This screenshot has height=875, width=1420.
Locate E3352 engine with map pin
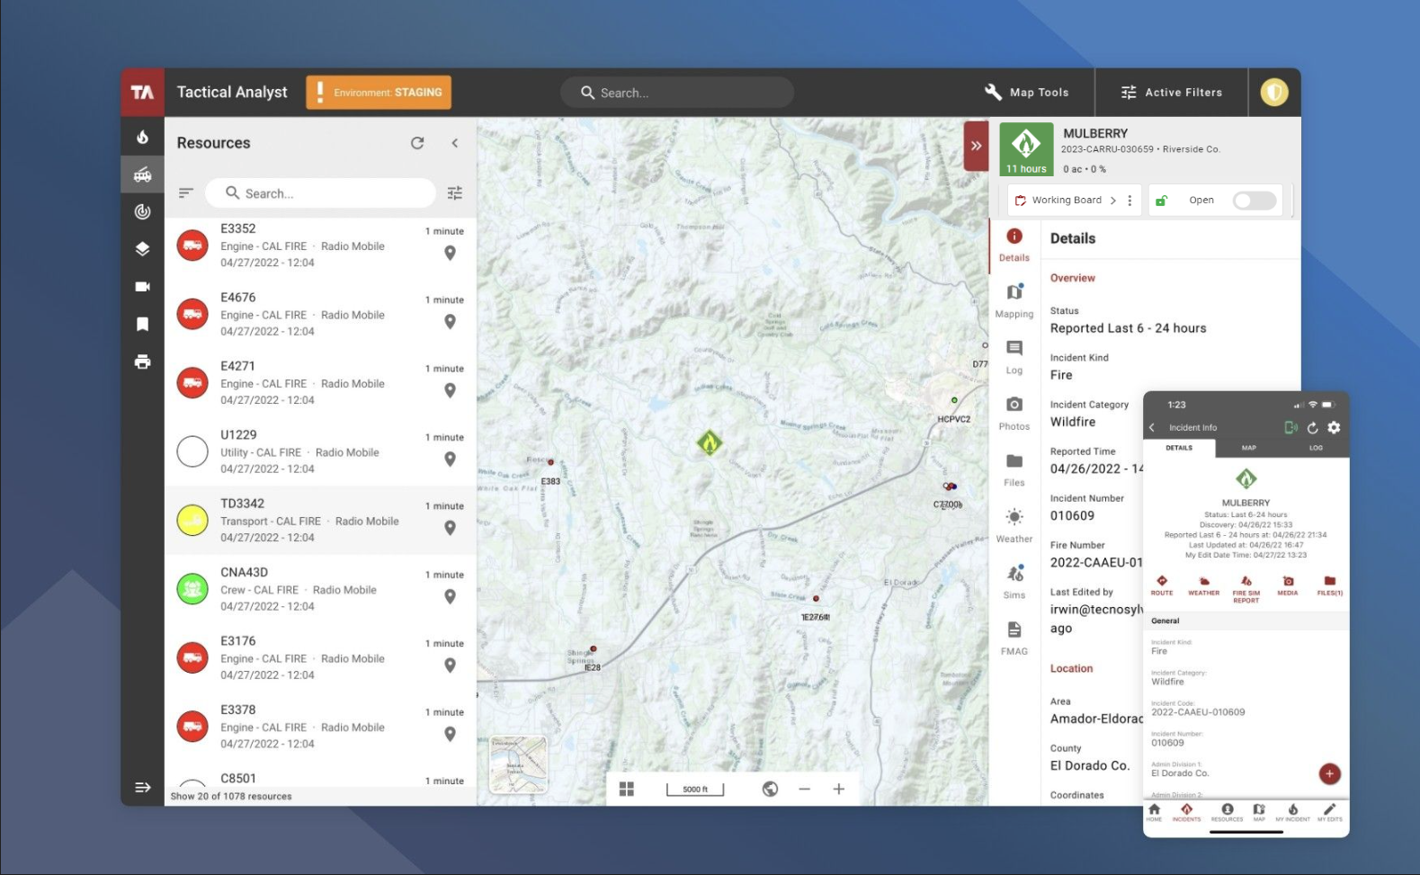click(450, 254)
